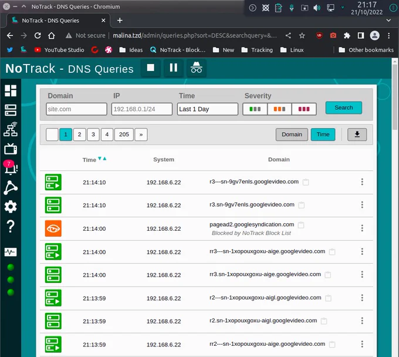Sort Time column descending arrow
The width and height of the screenshot is (399, 357).
100,159
